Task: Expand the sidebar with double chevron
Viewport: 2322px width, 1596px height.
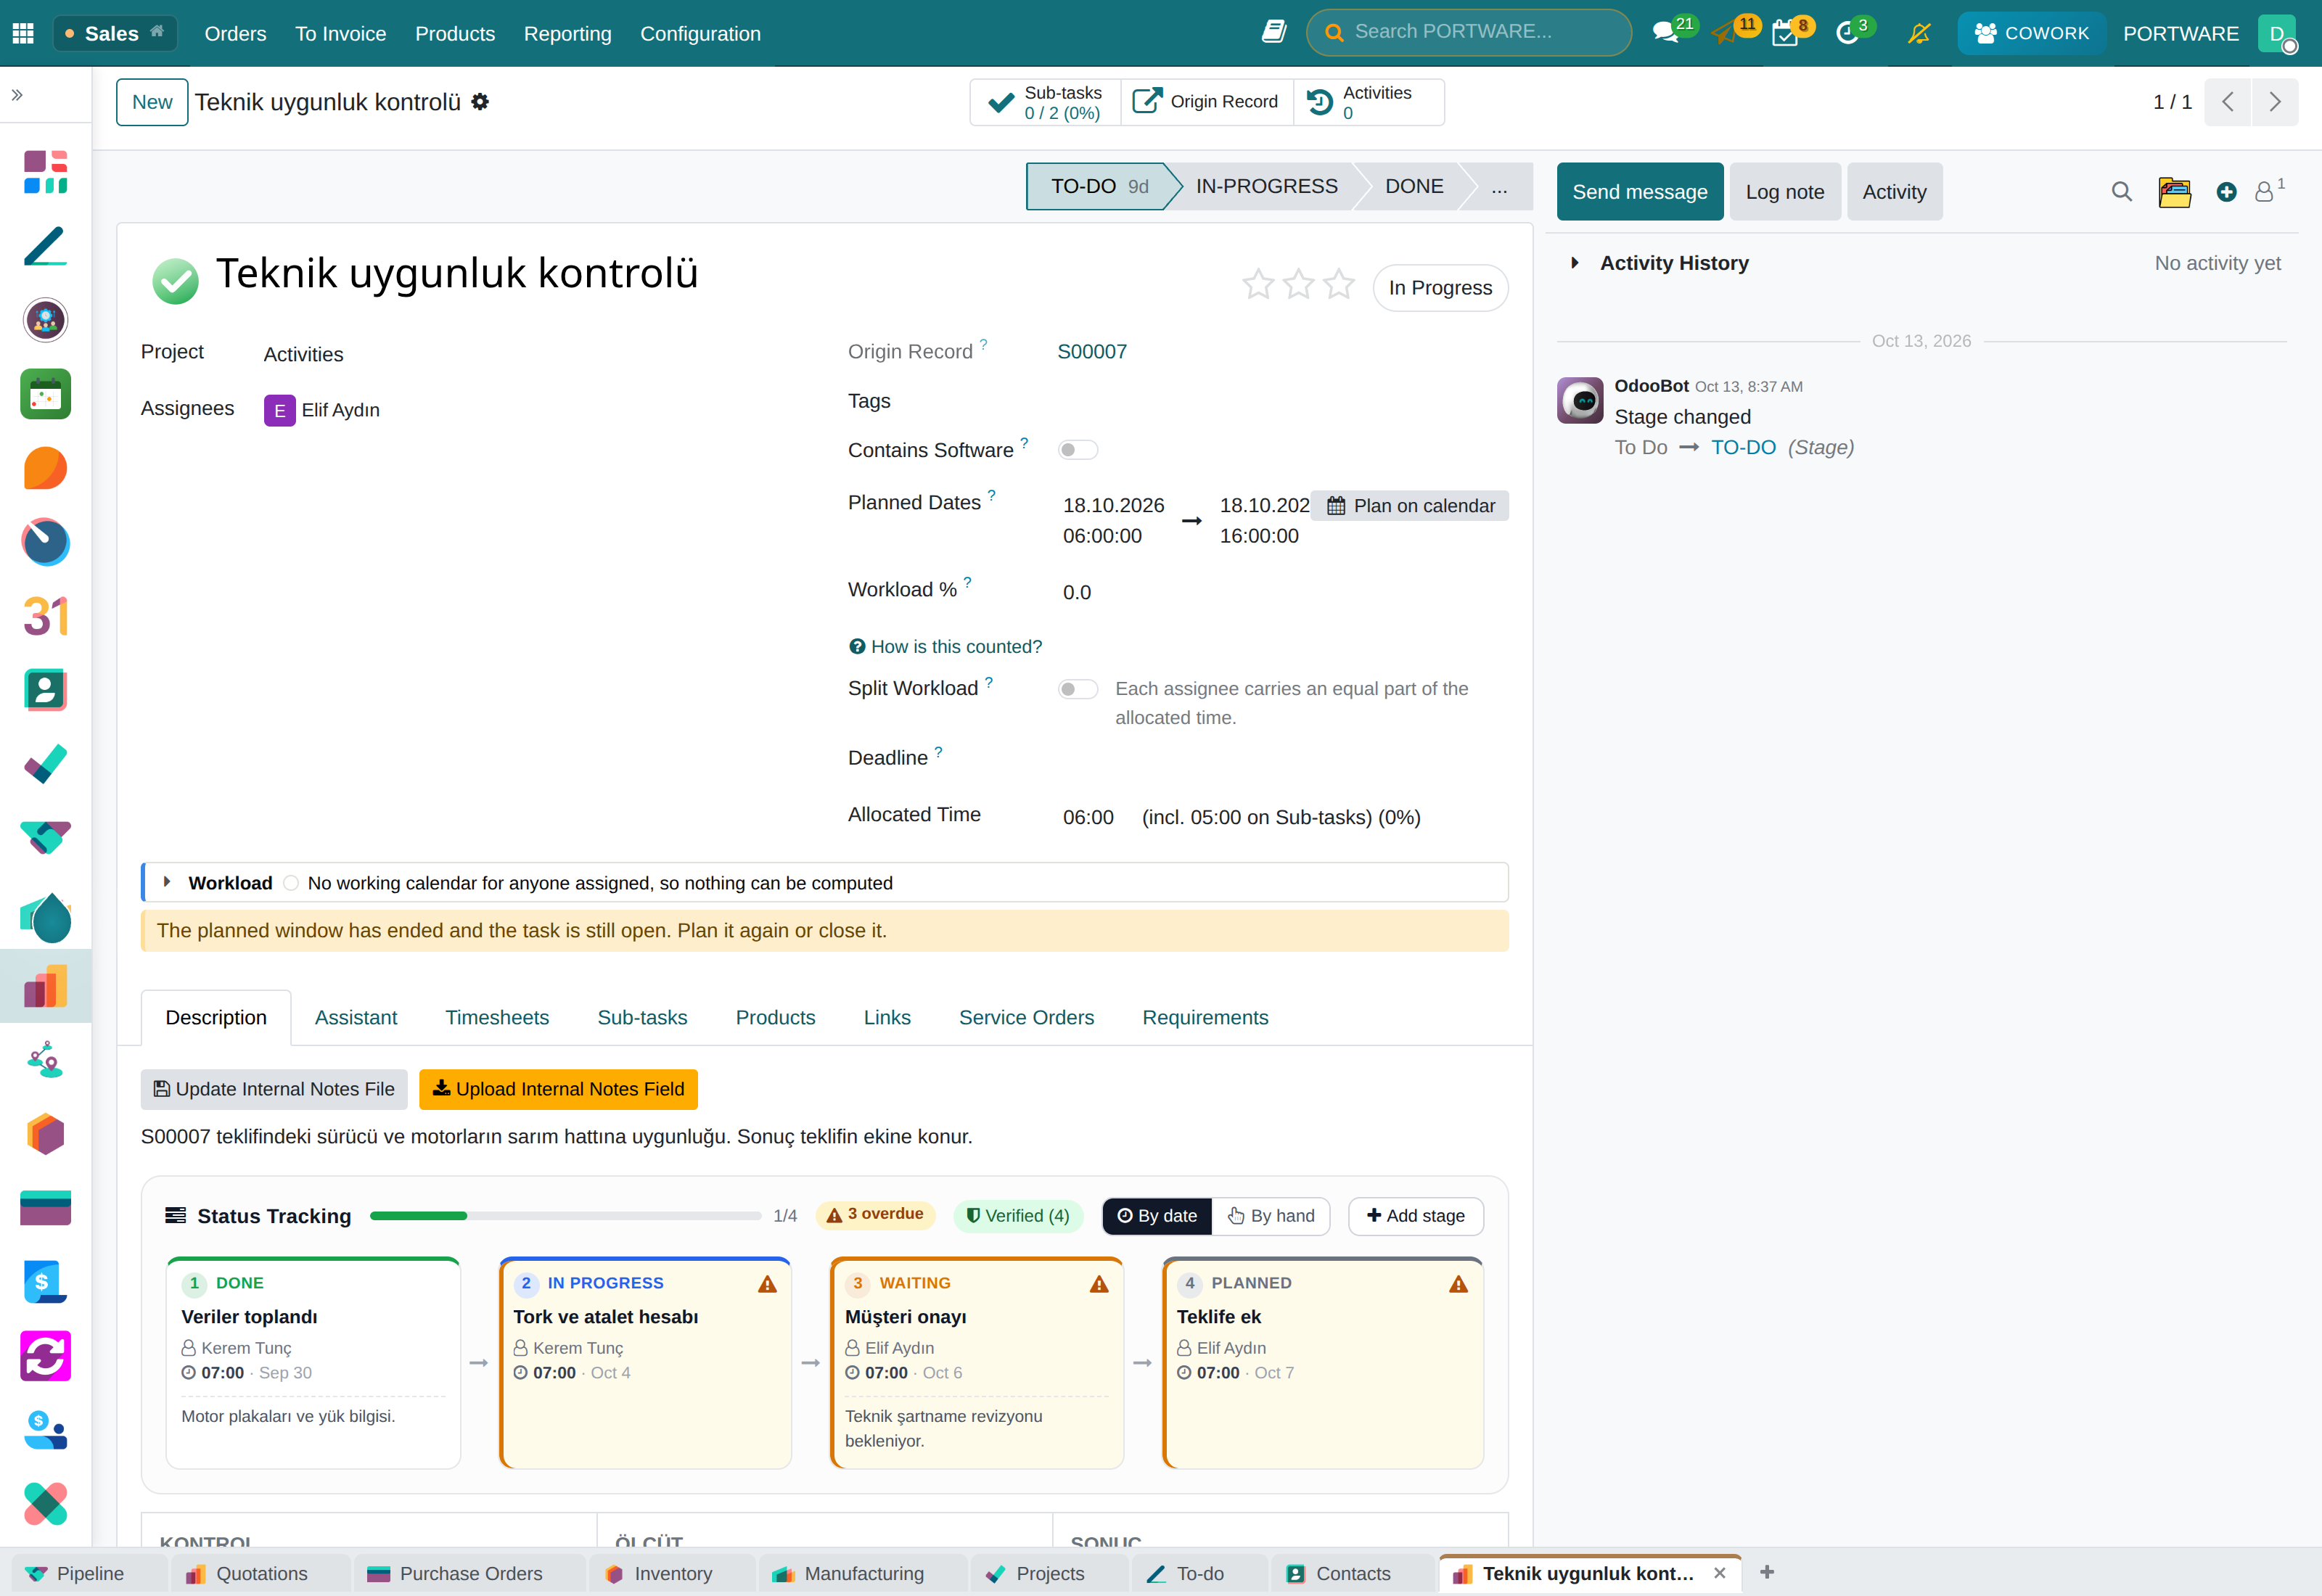Action: [17, 95]
